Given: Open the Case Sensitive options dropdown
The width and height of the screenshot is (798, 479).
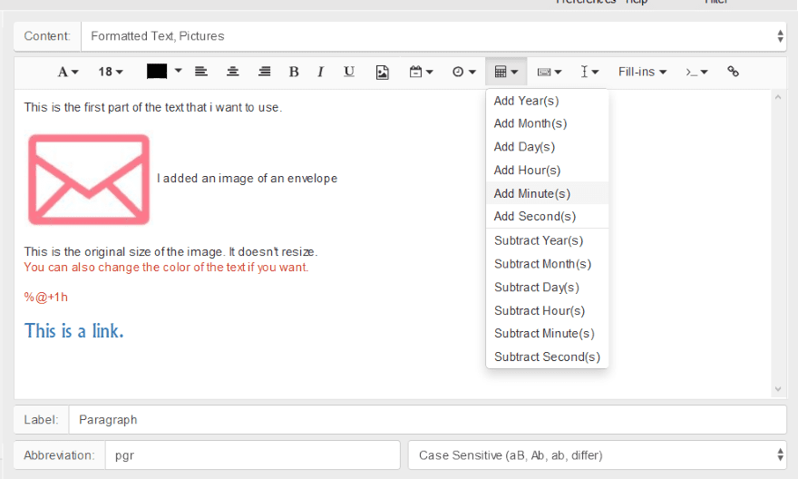Looking at the screenshot, I should (x=597, y=455).
